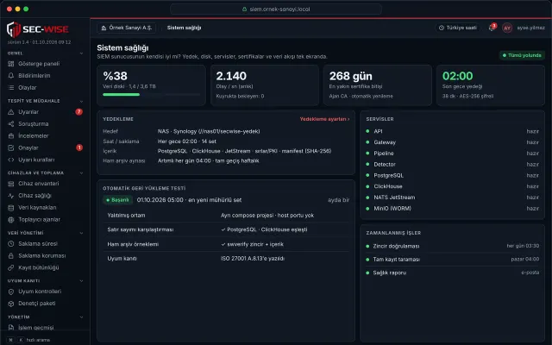Click the PostgreSQL service row
The width and height of the screenshot is (552, 345).
point(452,175)
